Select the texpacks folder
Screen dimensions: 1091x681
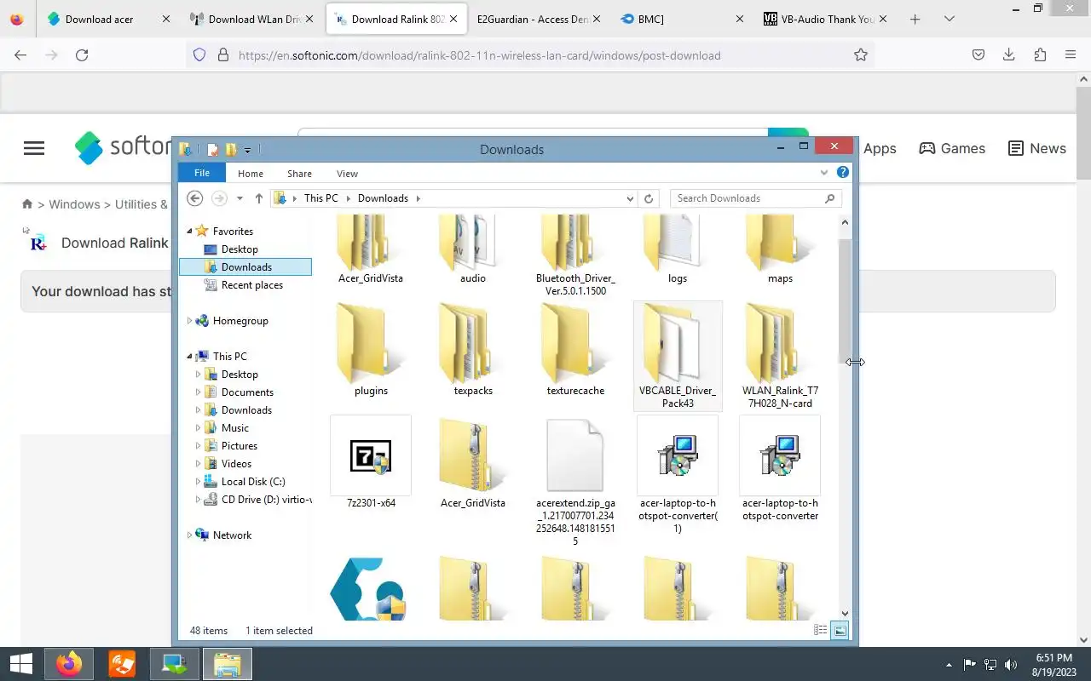pyautogui.click(x=473, y=349)
